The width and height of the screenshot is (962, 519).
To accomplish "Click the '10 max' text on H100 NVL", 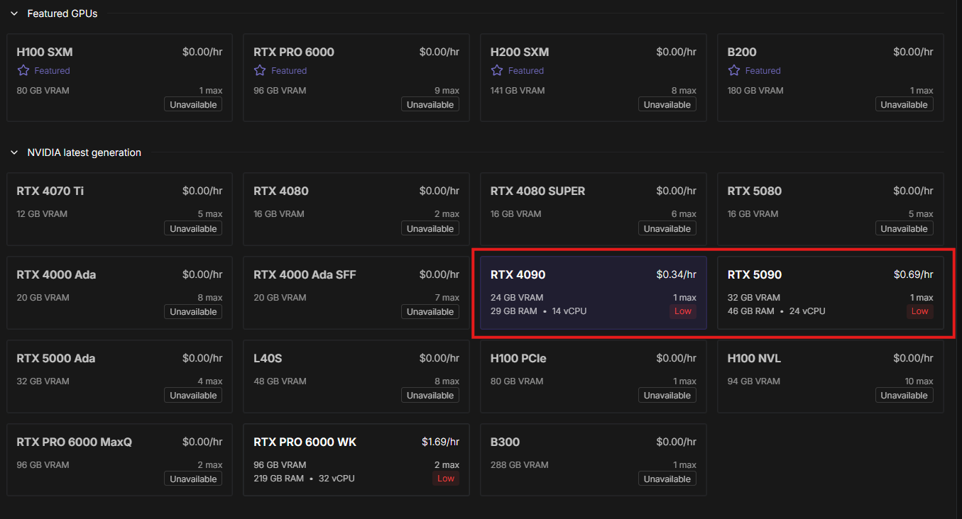I will (x=919, y=381).
